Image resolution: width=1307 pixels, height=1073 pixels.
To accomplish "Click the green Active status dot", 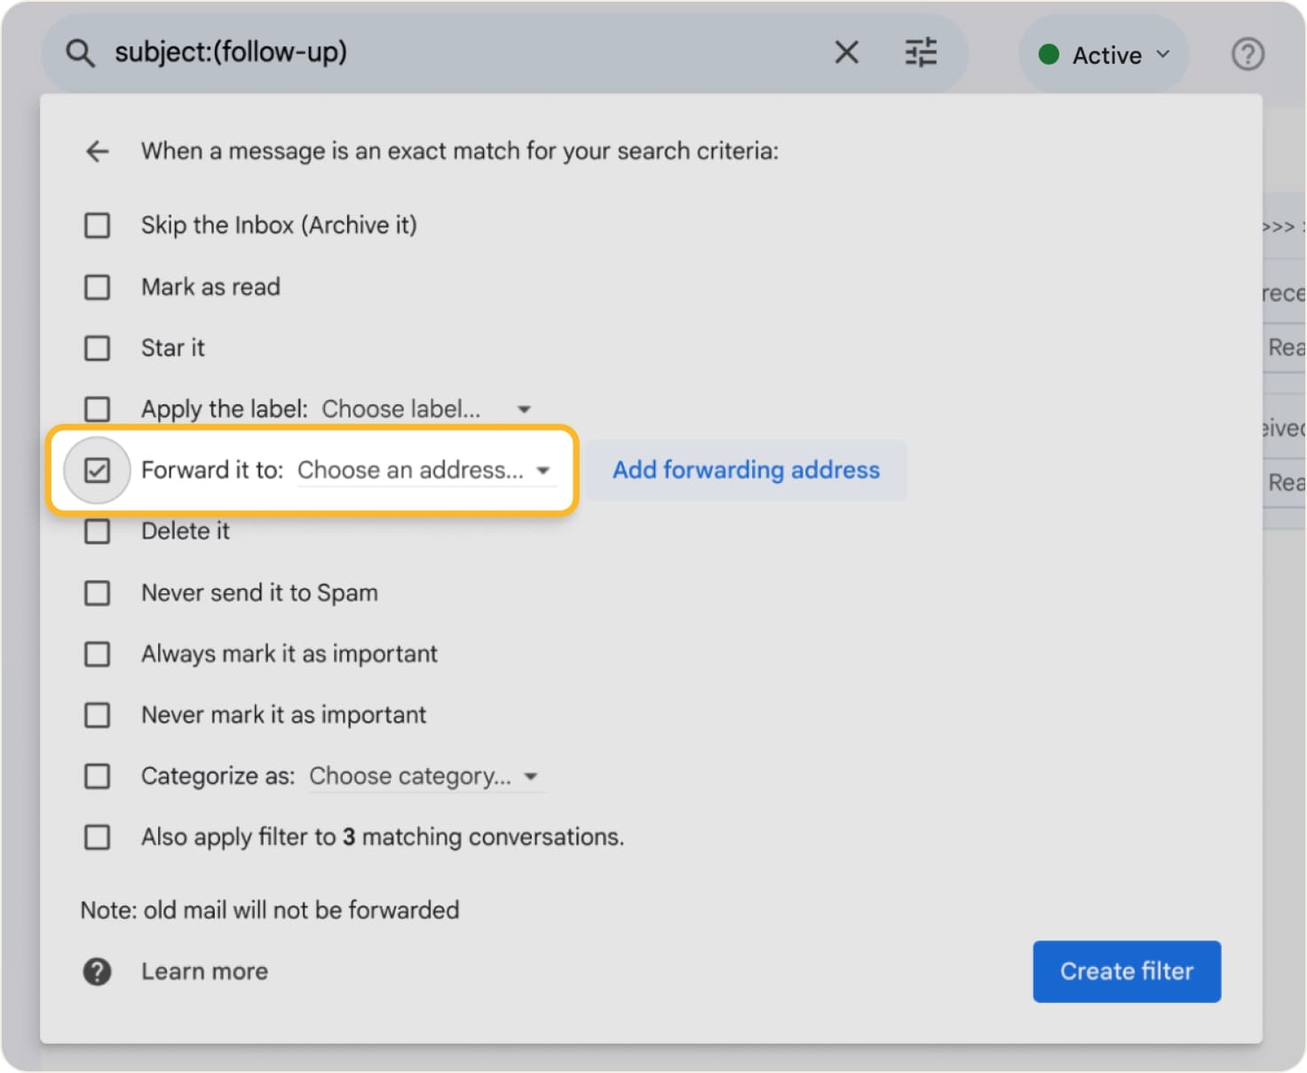I will [x=1049, y=54].
